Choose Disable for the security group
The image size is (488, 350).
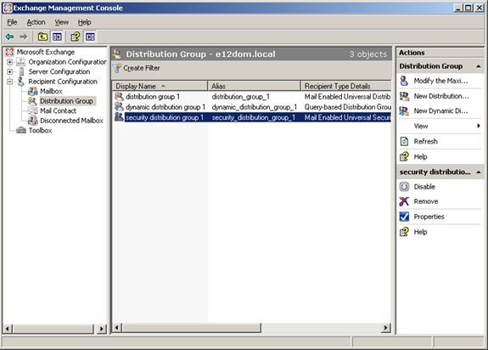tap(424, 187)
